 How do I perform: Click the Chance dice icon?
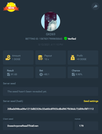tap(73, 74)
